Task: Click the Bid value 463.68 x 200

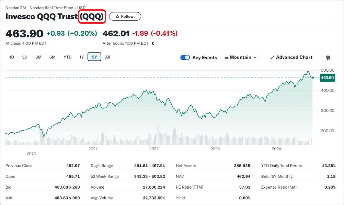Action: (67, 187)
